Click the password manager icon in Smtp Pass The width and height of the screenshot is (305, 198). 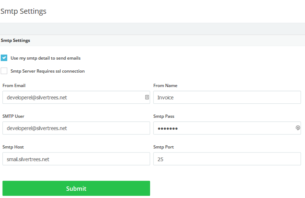[x=298, y=128]
